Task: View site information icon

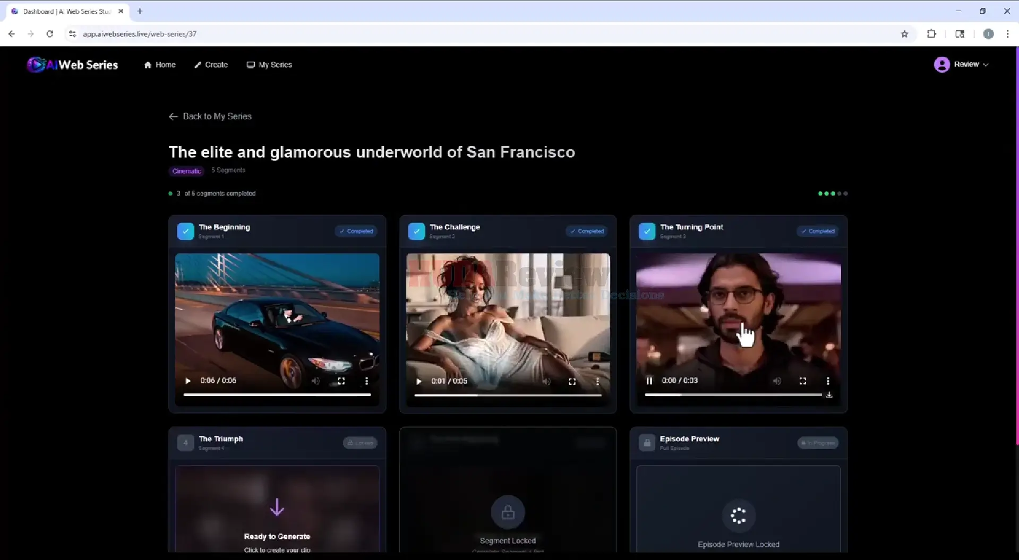Action: tap(72, 34)
